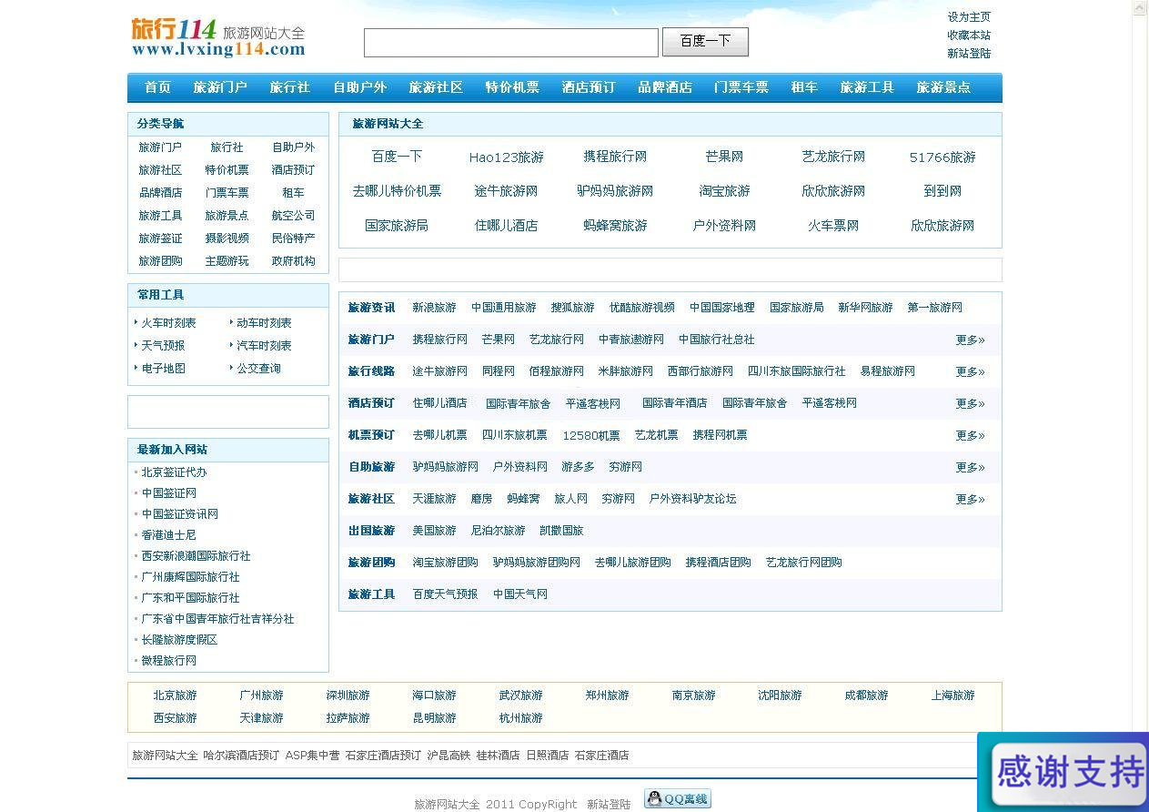This screenshot has width=1149, height=812.
Task: Open 旅行社 in the blue navigation bar
Action: coord(289,87)
